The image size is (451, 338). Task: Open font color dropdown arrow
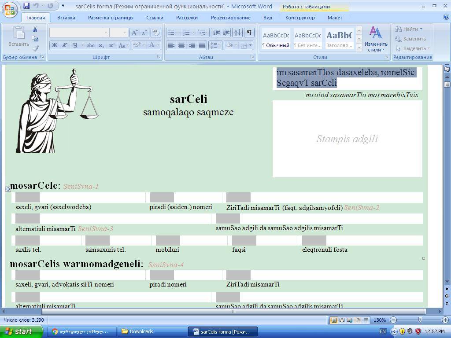[x=158, y=45]
